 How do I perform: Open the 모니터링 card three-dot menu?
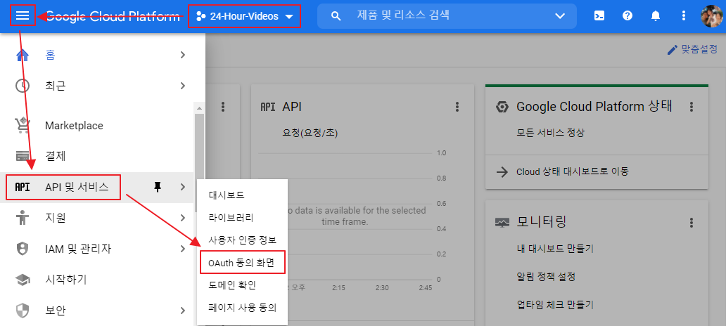[692, 223]
